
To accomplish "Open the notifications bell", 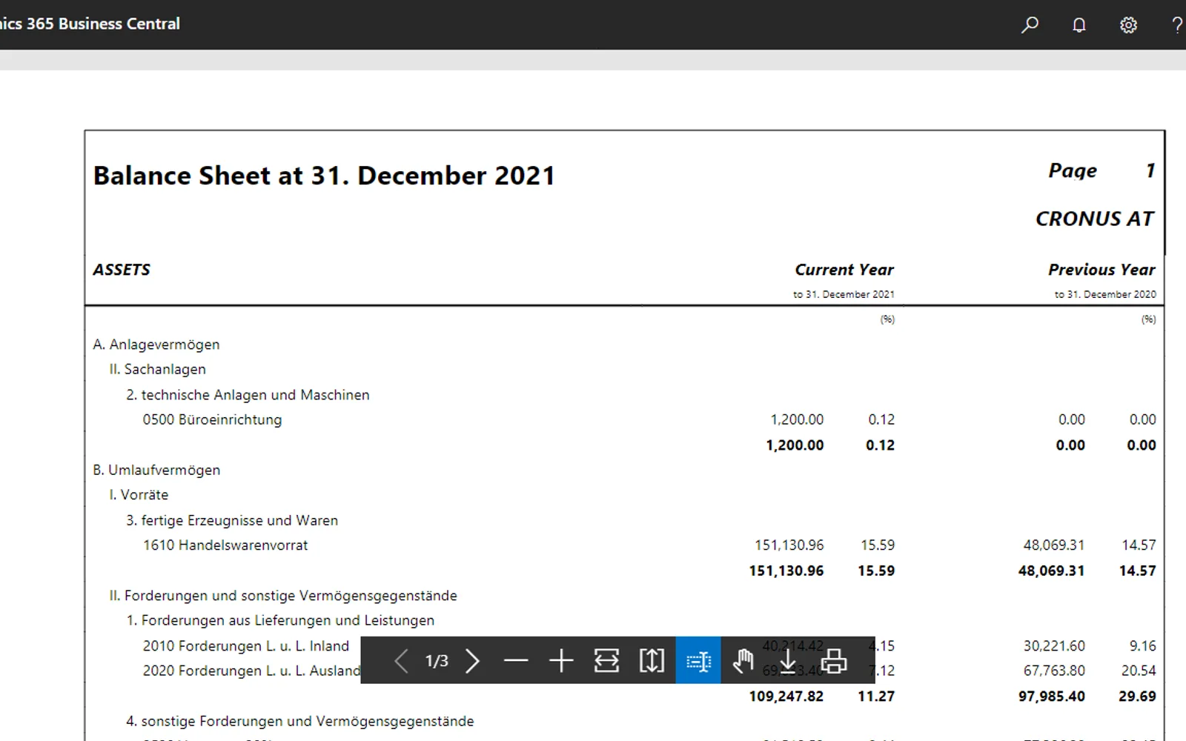I will click(1079, 24).
